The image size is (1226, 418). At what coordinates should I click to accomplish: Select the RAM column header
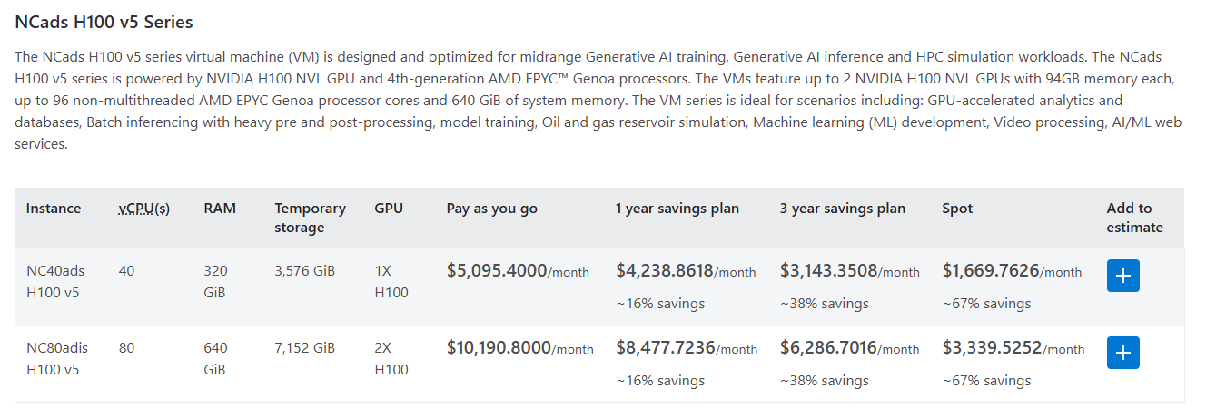(x=220, y=209)
